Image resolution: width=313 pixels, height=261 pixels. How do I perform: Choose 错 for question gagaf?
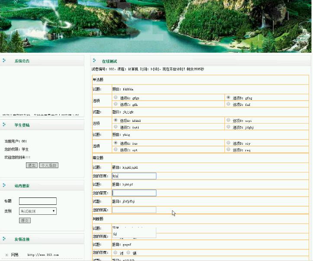pyautogui.click(x=128, y=253)
